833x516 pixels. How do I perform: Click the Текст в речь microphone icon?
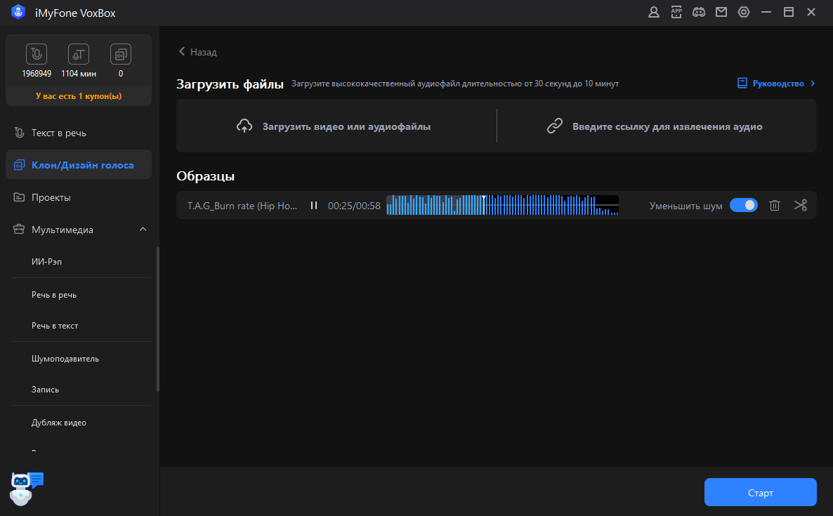(19, 133)
